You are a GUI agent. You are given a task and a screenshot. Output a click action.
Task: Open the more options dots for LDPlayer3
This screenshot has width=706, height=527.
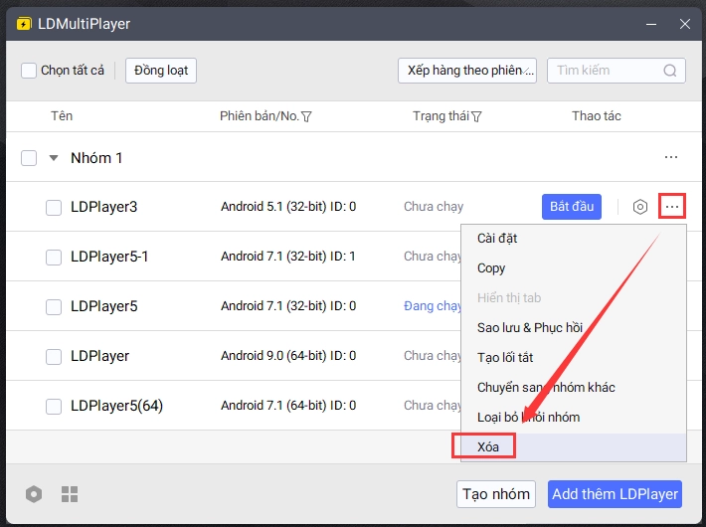point(672,207)
